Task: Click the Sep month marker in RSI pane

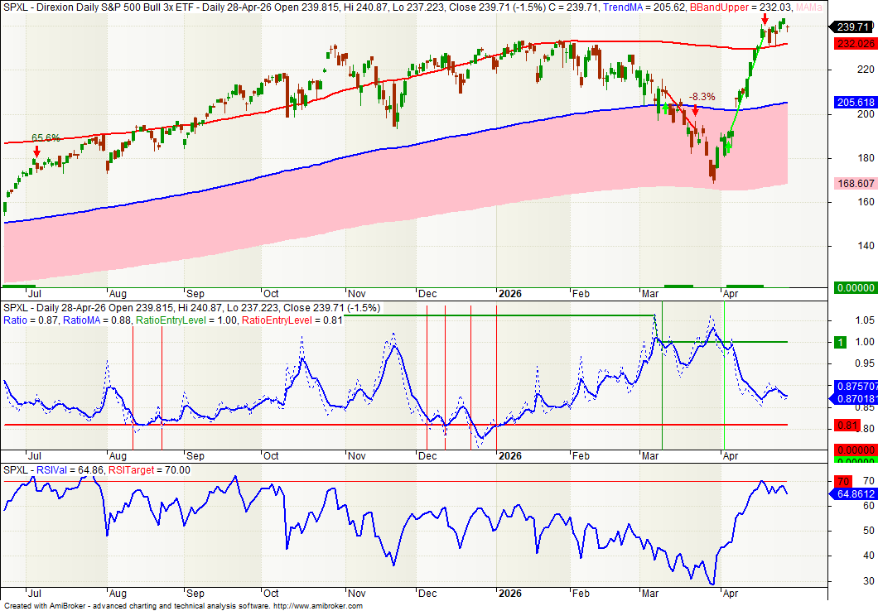Action: (195, 594)
